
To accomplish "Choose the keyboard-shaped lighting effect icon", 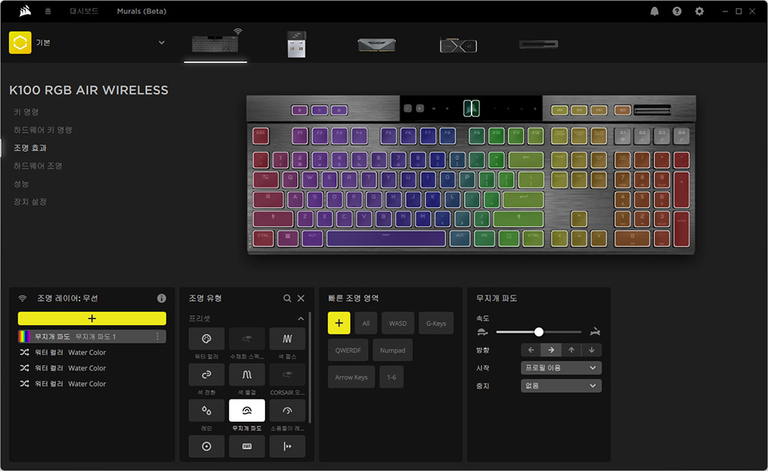I will coord(247,446).
